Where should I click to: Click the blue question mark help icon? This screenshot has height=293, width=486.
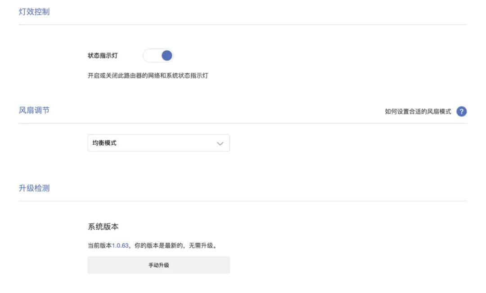click(x=461, y=111)
